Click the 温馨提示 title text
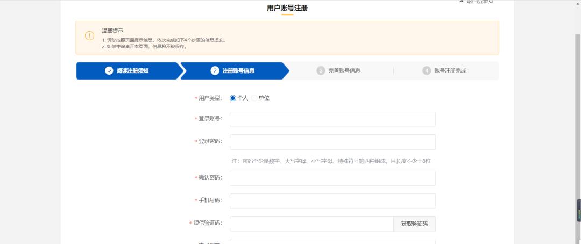Image resolution: width=581 pixels, height=244 pixels. coord(112,31)
